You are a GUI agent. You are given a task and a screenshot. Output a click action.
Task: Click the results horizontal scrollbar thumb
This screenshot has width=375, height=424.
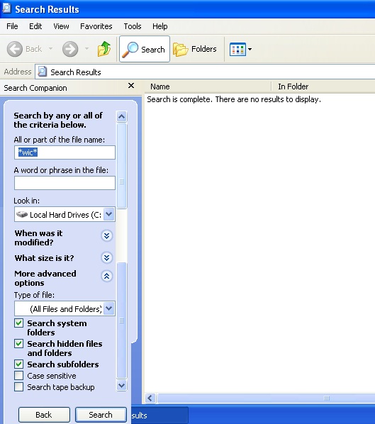coord(267,398)
